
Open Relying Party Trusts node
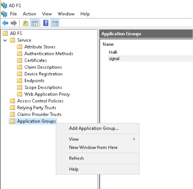point(37,108)
